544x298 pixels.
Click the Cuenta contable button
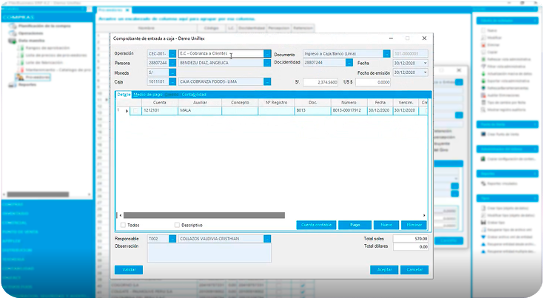(315, 225)
